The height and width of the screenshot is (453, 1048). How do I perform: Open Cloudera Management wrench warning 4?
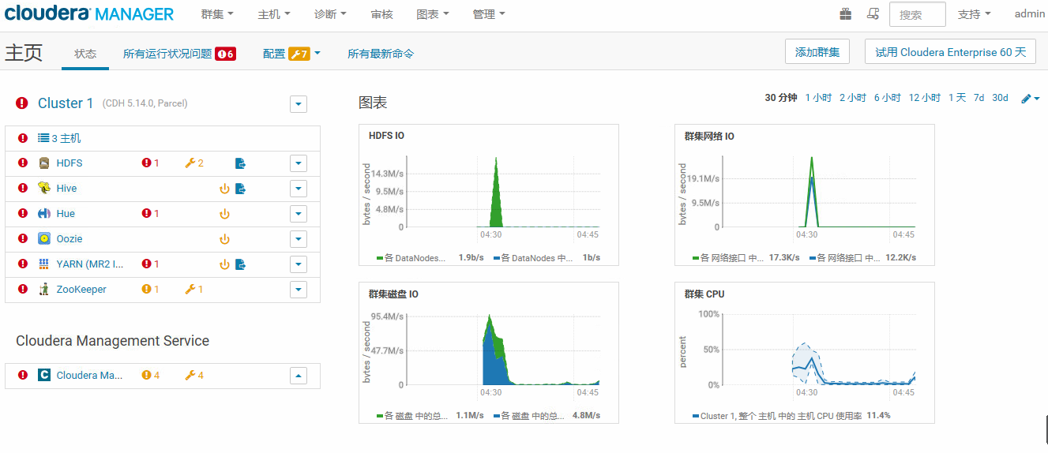[x=194, y=376]
